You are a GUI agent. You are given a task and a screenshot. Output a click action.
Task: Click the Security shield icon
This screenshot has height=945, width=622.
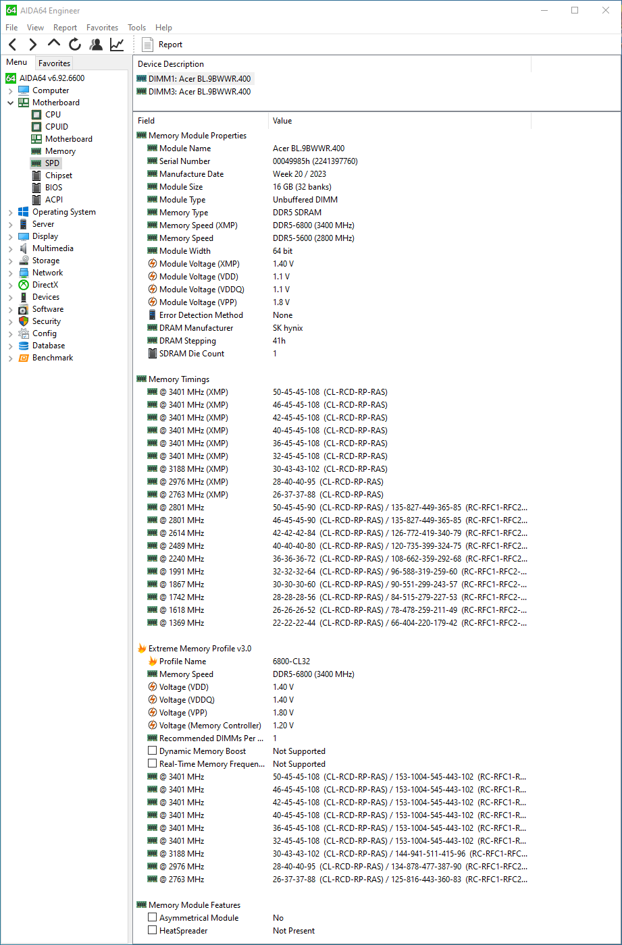pyautogui.click(x=24, y=321)
